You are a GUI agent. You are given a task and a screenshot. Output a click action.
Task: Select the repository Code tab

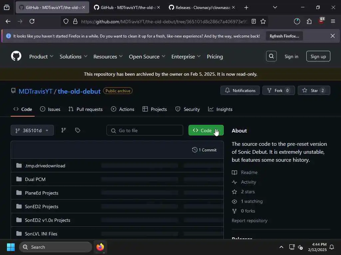click(23, 109)
